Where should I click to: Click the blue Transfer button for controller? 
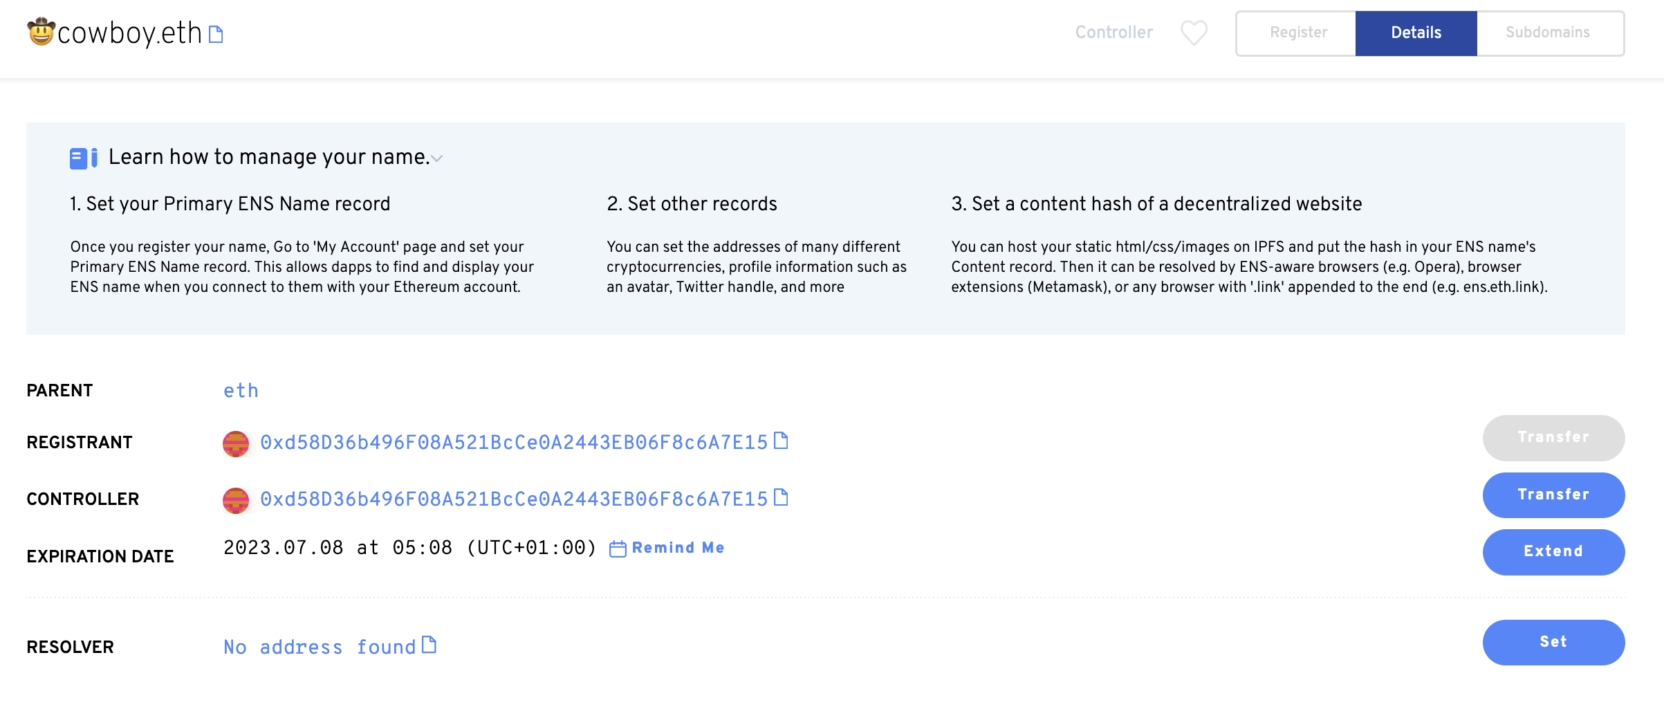point(1553,495)
